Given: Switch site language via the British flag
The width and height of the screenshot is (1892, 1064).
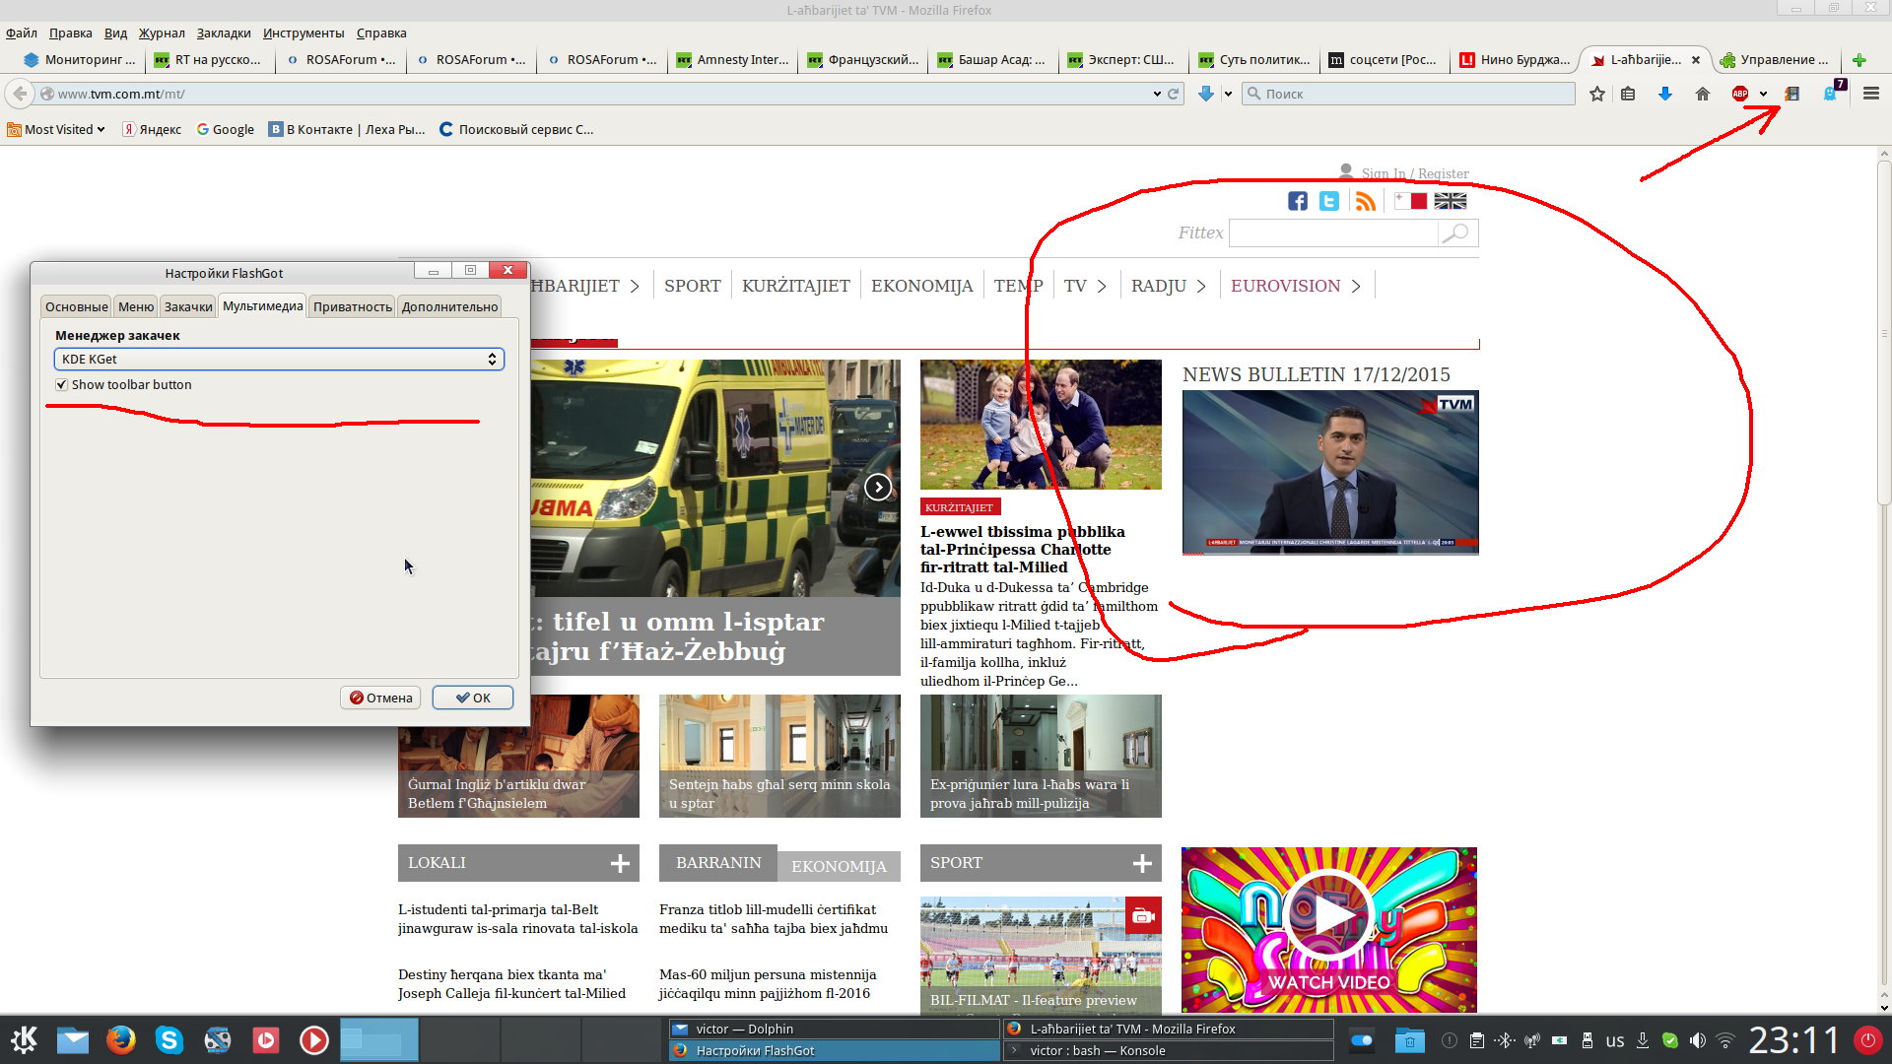Looking at the screenshot, I should click(x=1450, y=201).
